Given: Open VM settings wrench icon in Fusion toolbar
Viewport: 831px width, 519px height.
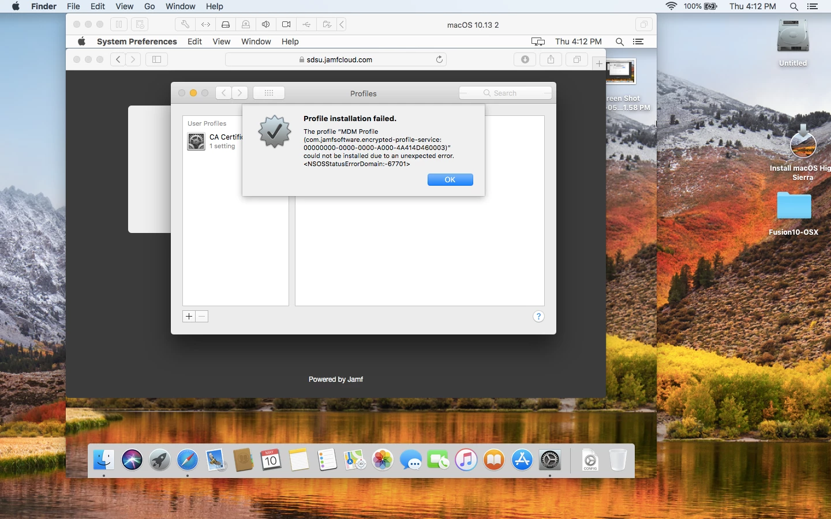Looking at the screenshot, I should pyautogui.click(x=185, y=24).
